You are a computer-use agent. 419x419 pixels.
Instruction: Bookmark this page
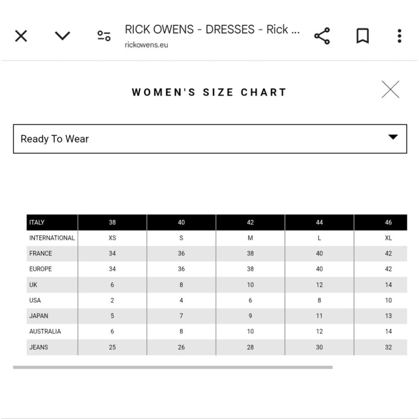click(363, 36)
